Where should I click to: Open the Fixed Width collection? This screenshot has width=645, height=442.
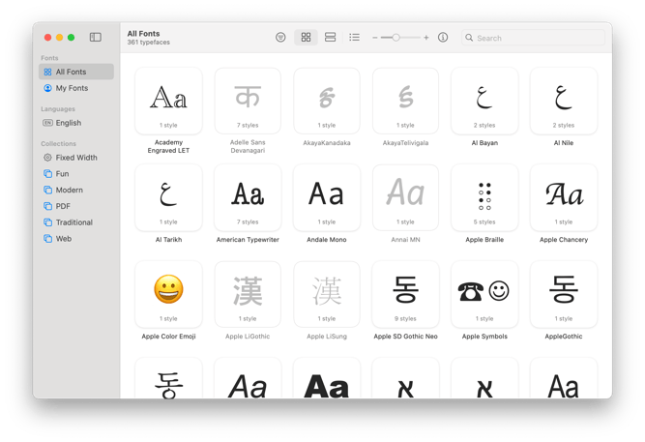76,158
